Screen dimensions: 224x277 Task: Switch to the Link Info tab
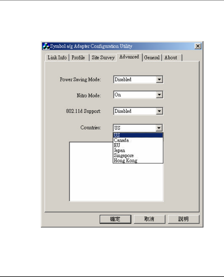(x=57, y=58)
